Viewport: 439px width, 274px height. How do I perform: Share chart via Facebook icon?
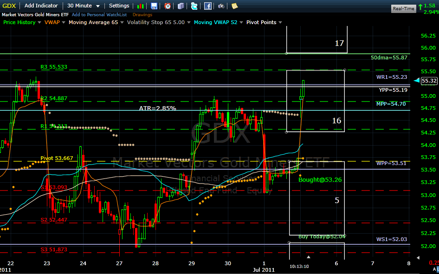[x=208, y=6]
